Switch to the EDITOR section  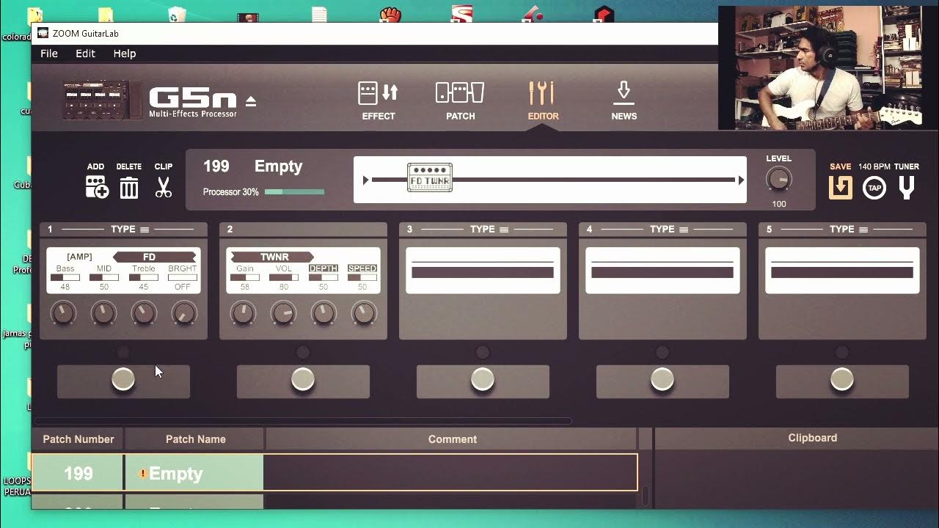[x=543, y=100]
